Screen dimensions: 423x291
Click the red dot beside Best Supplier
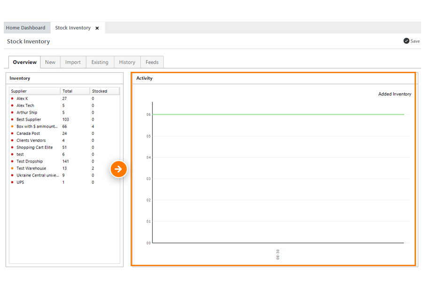[12, 119]
